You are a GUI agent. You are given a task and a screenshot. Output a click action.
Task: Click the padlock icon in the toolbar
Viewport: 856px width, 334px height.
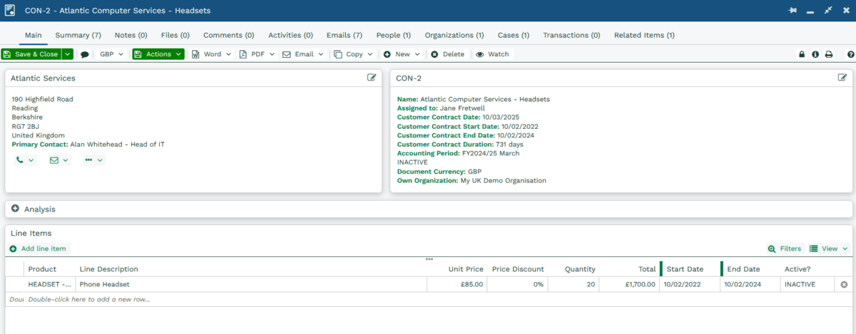(x=802, y=54)
